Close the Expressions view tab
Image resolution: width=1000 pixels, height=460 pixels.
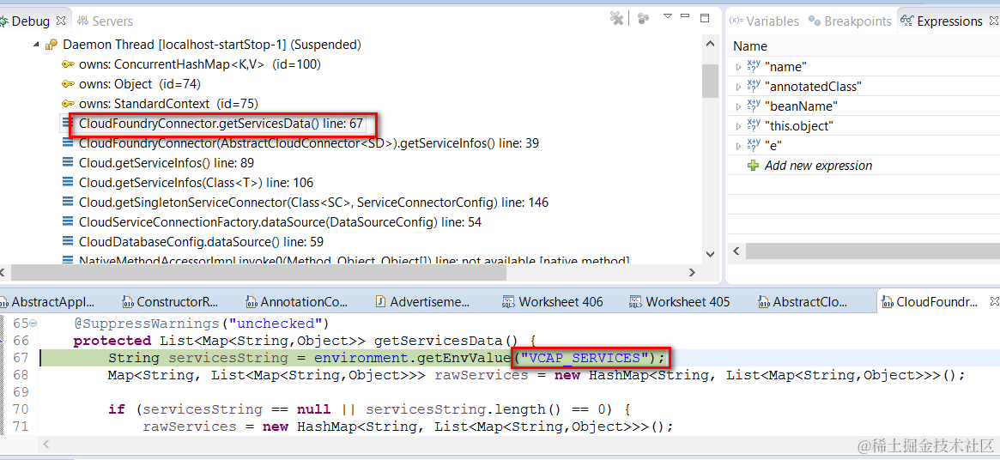tap(993, 21)
